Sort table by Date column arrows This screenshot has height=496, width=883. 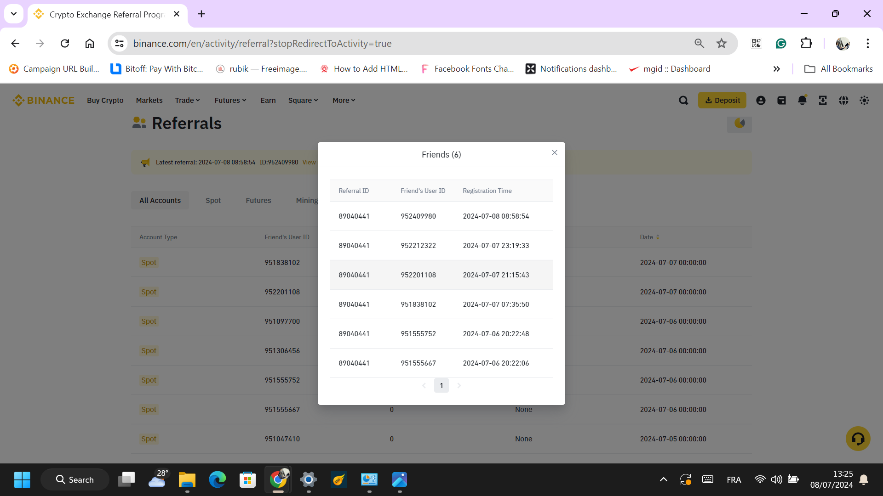tap(658, 237)
